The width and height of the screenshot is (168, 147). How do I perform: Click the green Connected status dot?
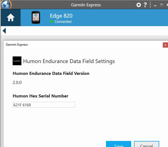[x=51, y=21]
